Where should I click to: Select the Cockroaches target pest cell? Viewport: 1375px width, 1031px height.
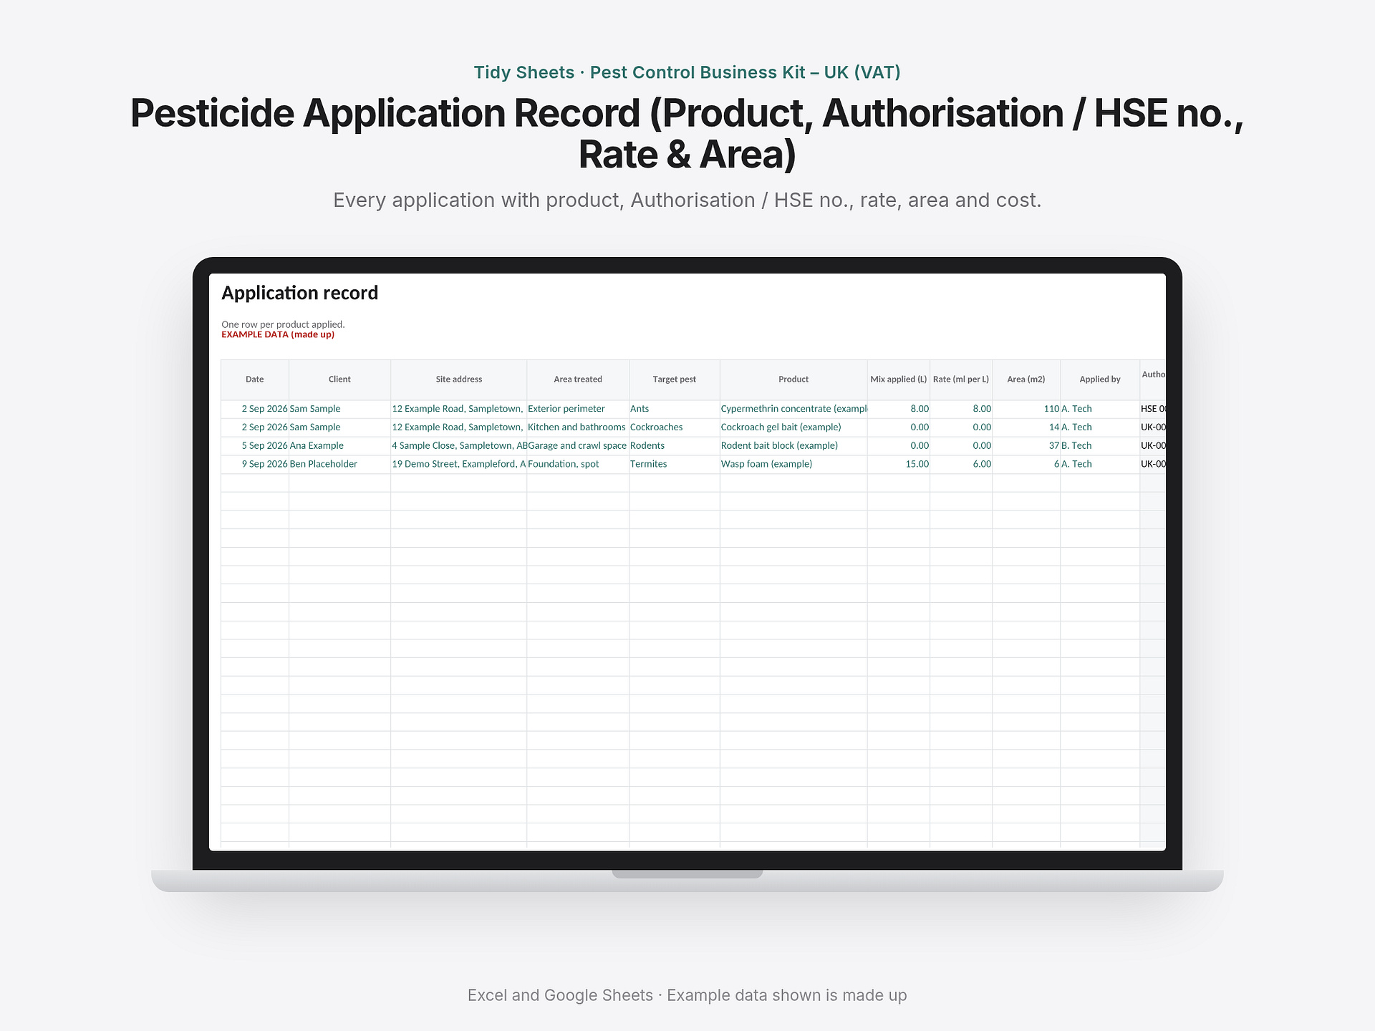674,427
